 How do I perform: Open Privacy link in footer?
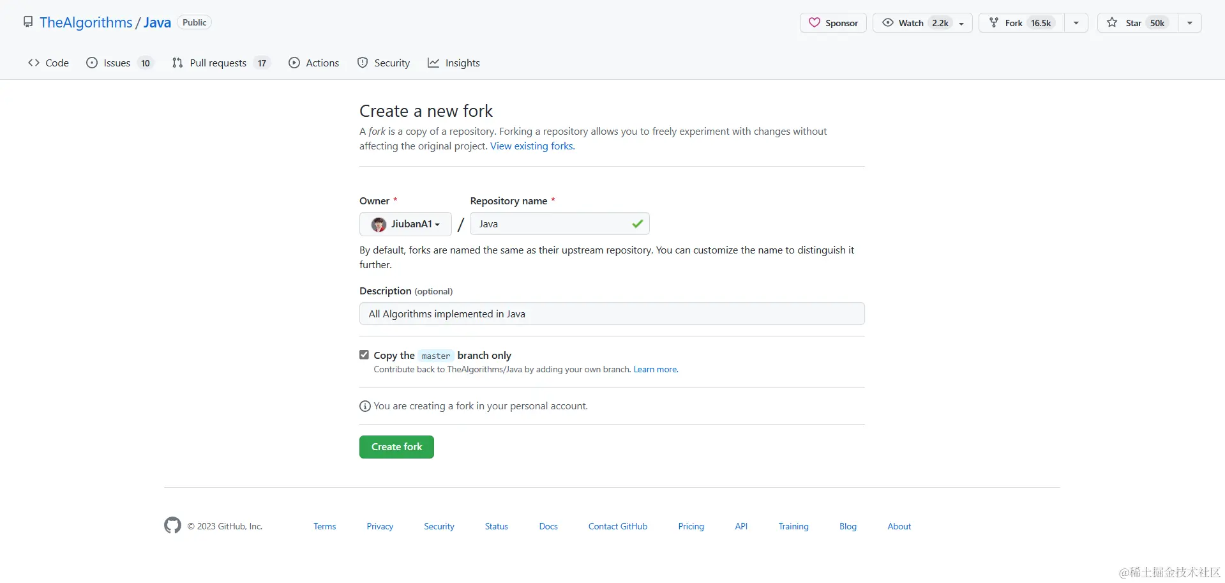click(380, 526)
